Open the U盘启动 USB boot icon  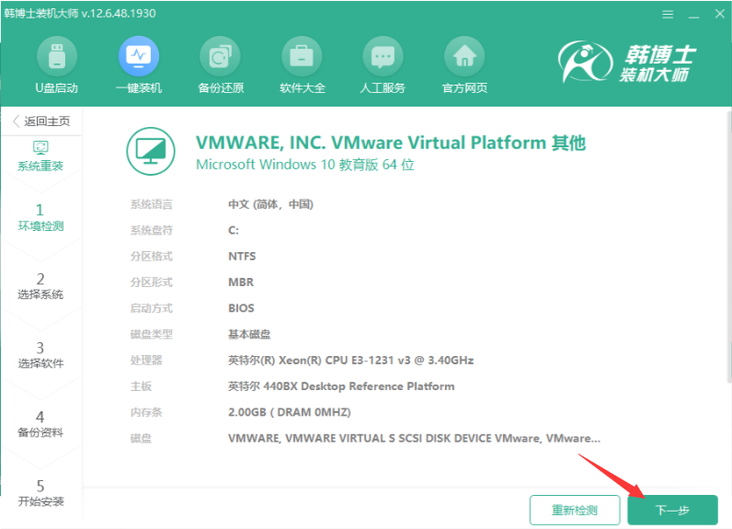(56, 58)
